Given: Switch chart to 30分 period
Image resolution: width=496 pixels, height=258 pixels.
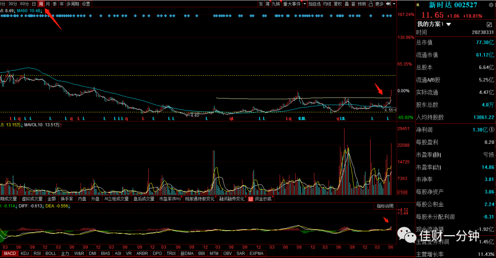Looking at the screenshot, I should (13, 4).
